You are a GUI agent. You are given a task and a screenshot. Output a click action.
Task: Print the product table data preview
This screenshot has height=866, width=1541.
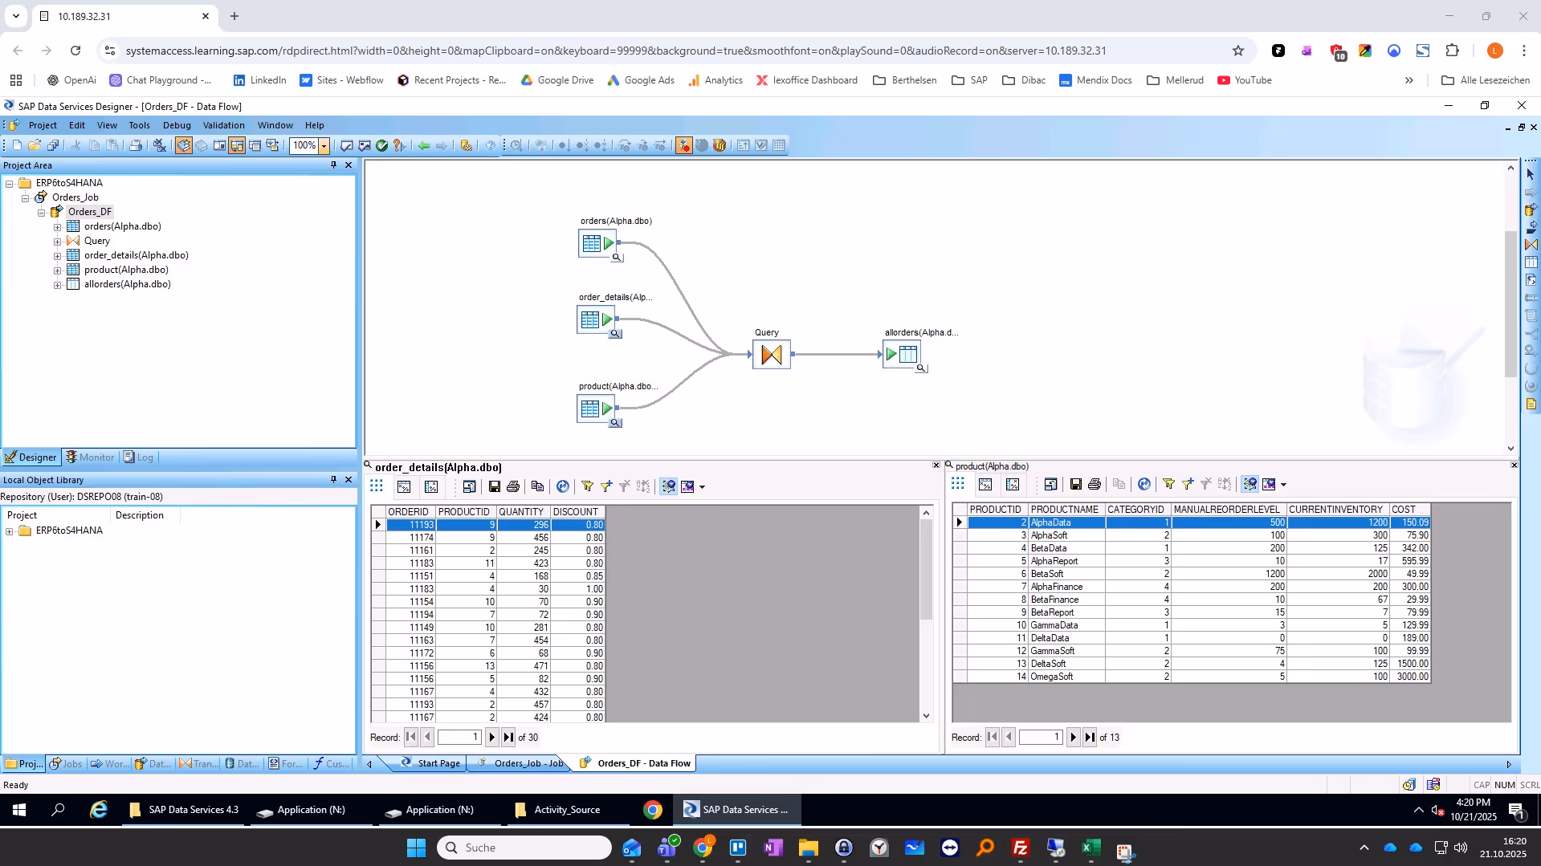point(1094,484)
